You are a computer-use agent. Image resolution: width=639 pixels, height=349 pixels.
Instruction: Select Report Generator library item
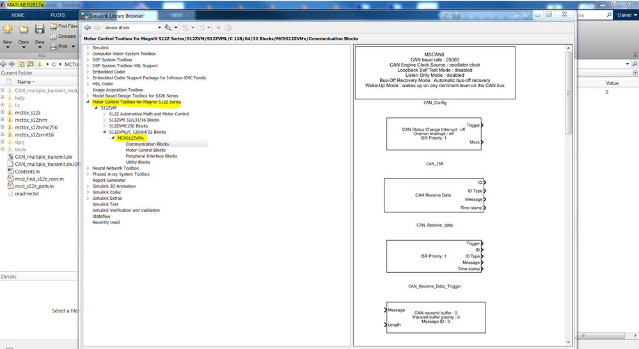(109, 180)
